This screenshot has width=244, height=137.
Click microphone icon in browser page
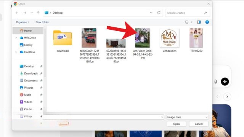(215, 81)
